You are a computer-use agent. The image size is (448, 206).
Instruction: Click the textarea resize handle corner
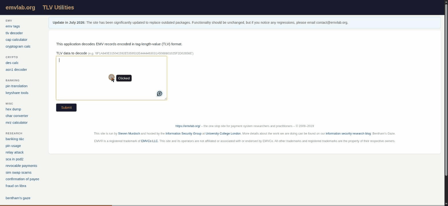pos(165,99)
